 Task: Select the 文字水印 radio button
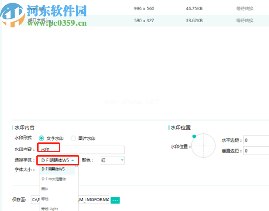(x=41, y=138)
